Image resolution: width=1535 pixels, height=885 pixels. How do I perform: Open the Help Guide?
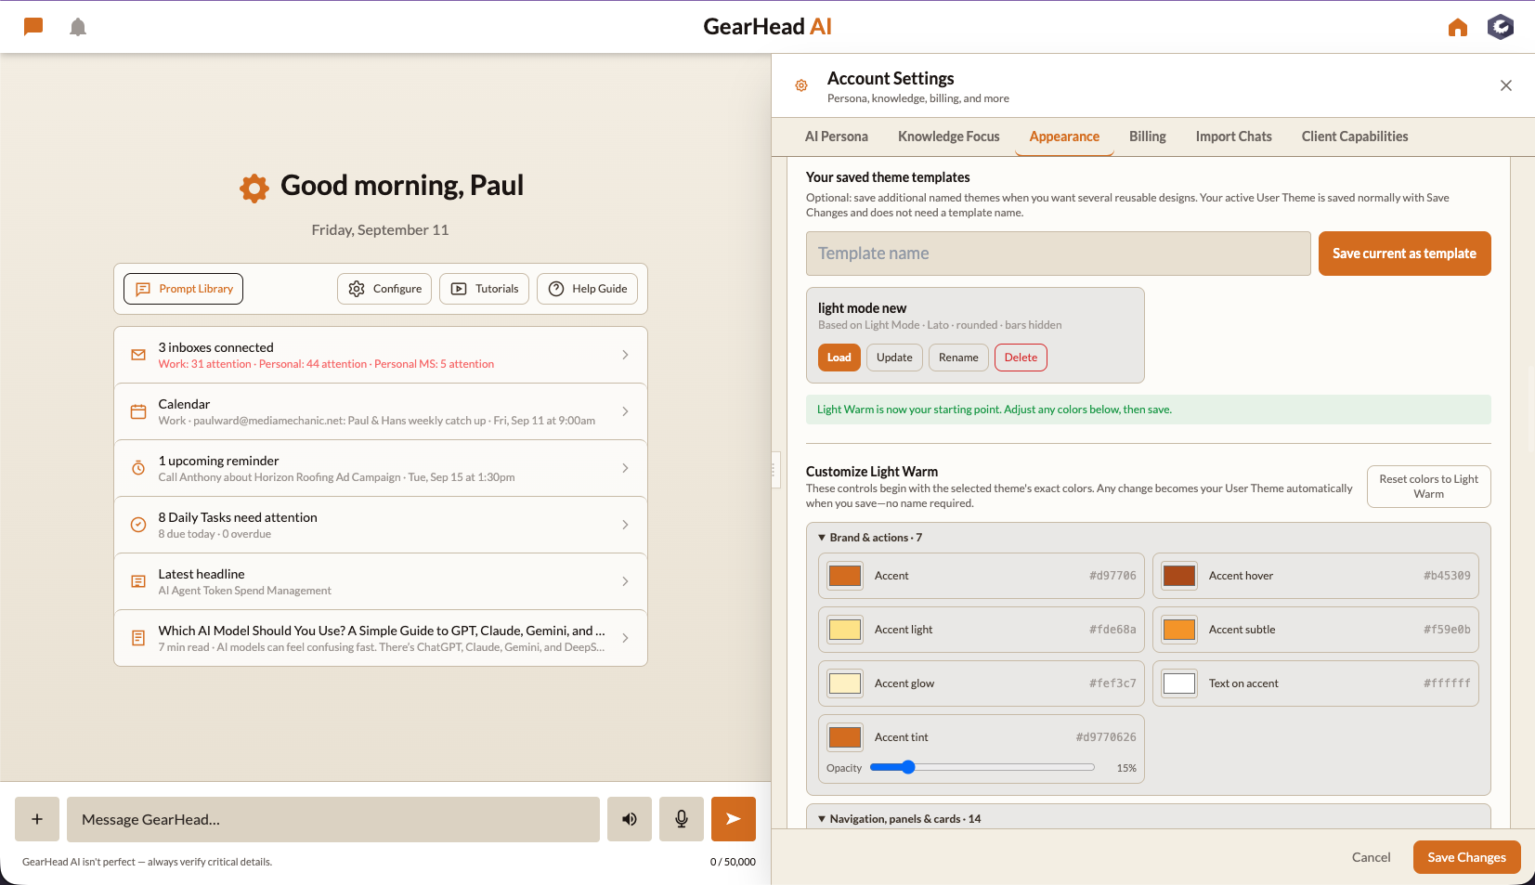pos(587,289)
